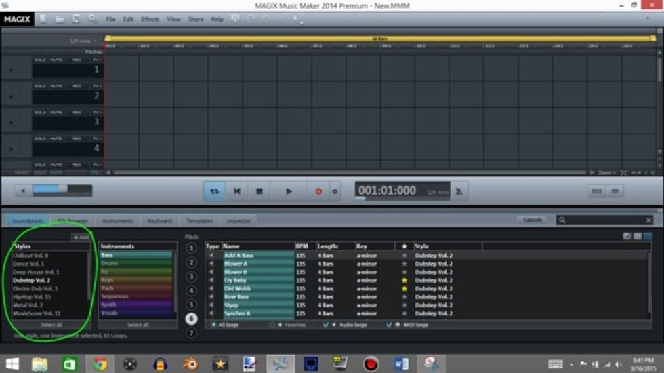Screen dimensions: 664x373
Task: Adjust the master volume slider on the transport bar
Action: pyautogui.click(x=62, y=189)
